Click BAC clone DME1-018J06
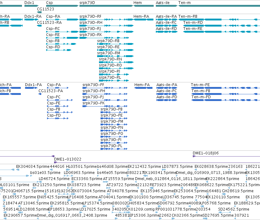260x220 pixels. coord(226,156)
